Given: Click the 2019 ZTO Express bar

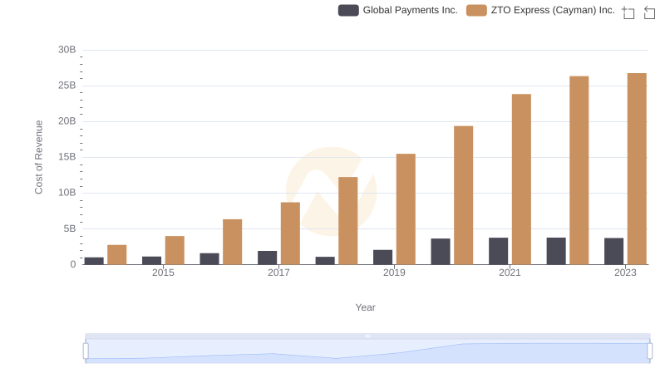Looking at the screenshot, I should [406, 209].
